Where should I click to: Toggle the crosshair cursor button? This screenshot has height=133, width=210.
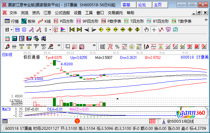154,30
